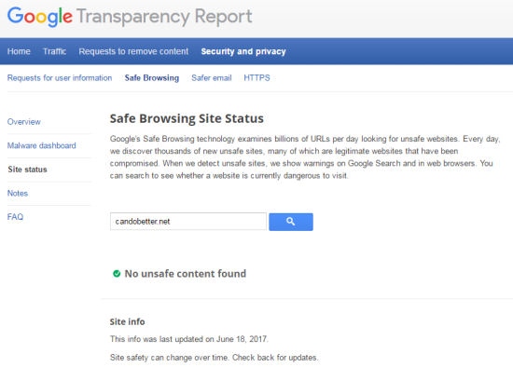The width and height of the screenshot is (513, 367).
Task: Go to the Safer email section
Action: coord(212,78)
